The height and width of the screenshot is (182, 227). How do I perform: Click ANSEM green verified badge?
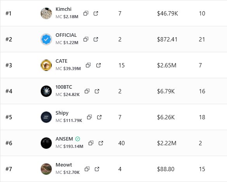pos(78,139)
